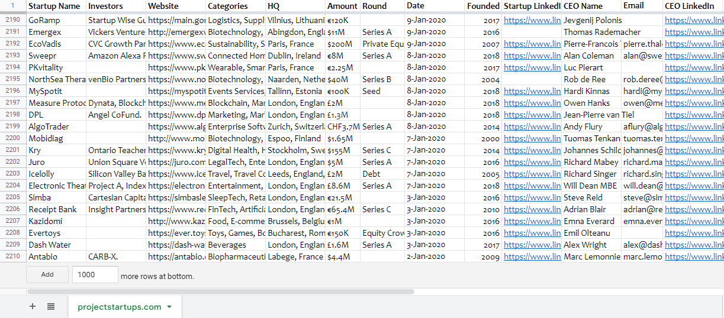Viewport: 724px width, 318px height.
Task: Select the Icelolly startup name cell
Action: 56,174
